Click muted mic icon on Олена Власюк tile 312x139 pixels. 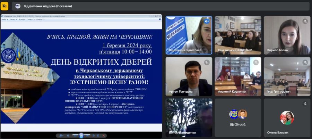[x=305, y=104]
